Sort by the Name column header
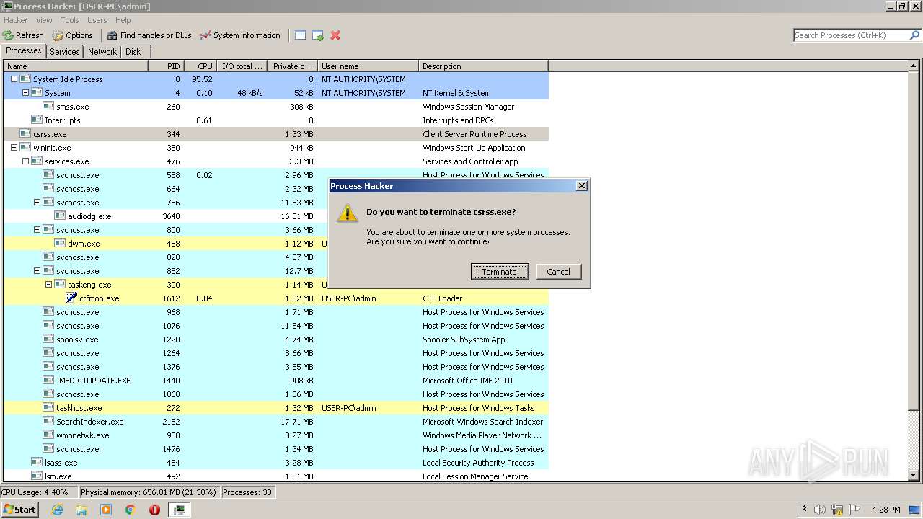Screen dimensions: 923x519 click(x=76, y=66)
